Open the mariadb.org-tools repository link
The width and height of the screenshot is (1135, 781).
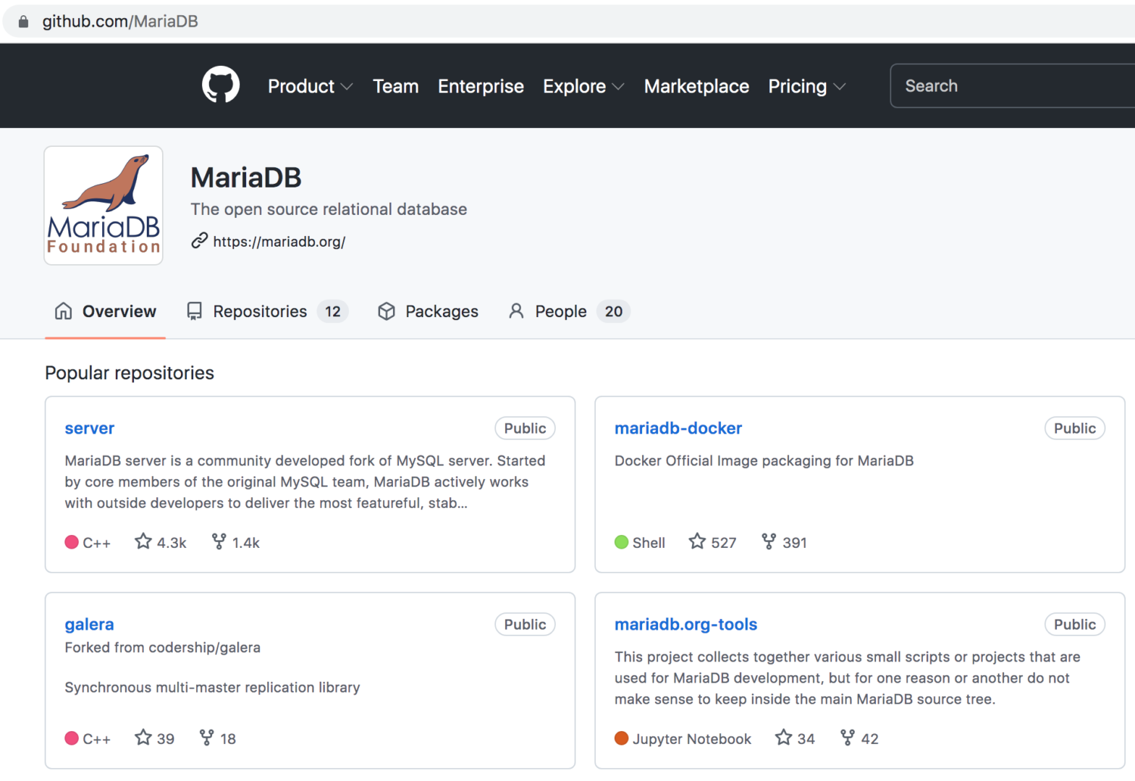pyautogui.click(x=685, y=625)
